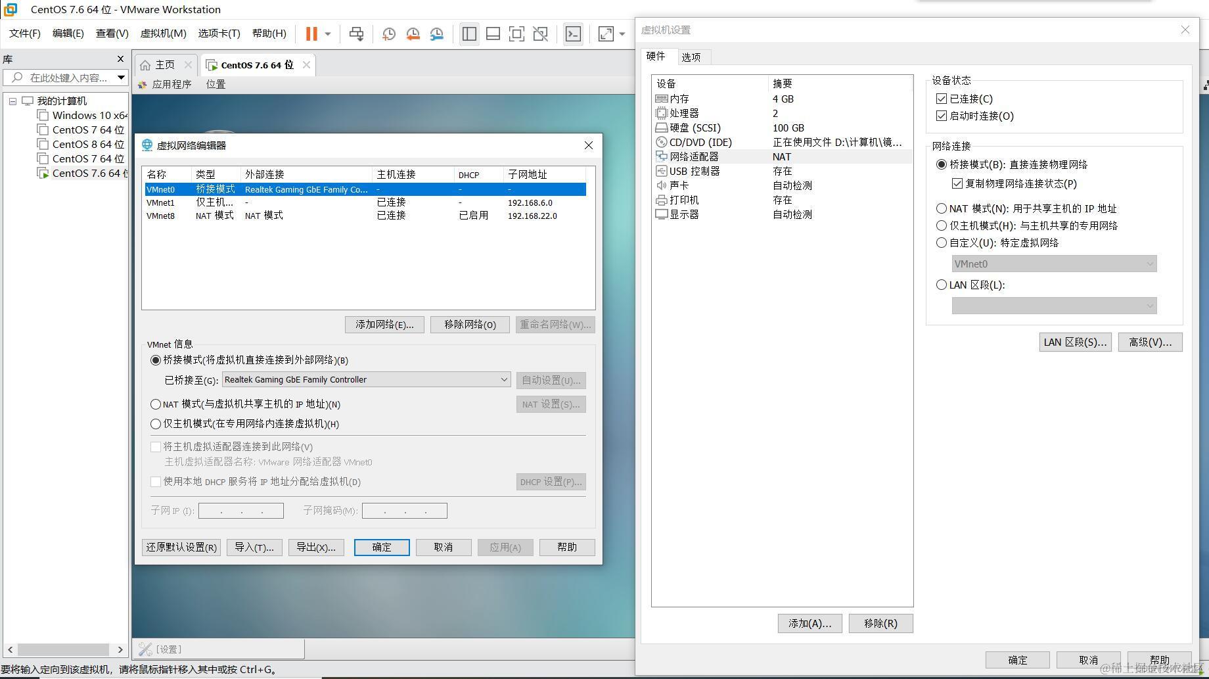Open the 虚拟机(M) menu
This screenshot has width=1209, height=679.
click(164, 33)
